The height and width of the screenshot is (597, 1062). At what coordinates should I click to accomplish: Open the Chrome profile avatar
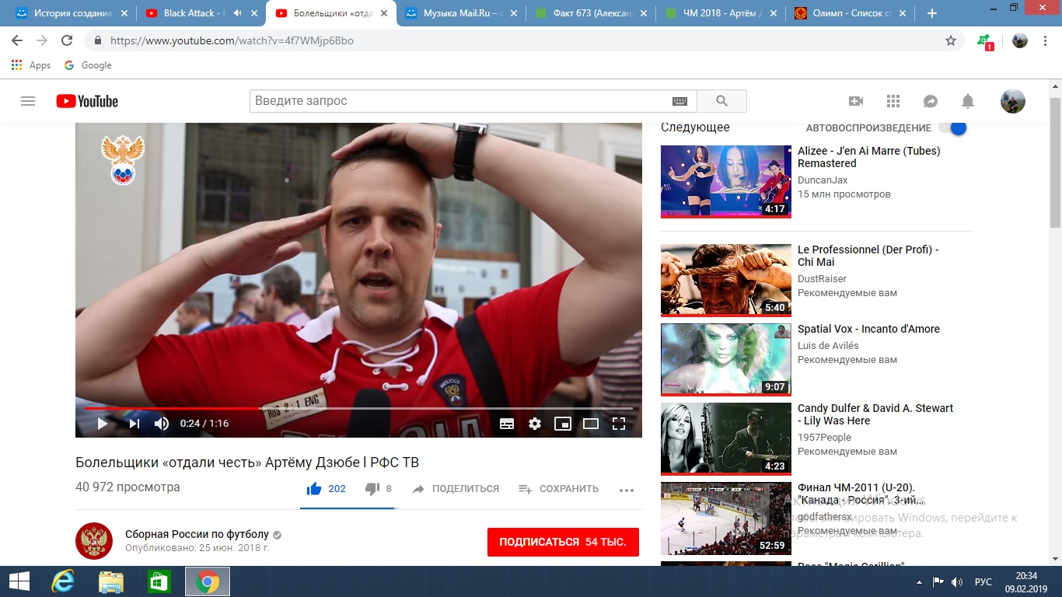1020,40
